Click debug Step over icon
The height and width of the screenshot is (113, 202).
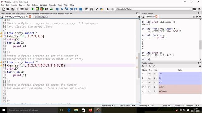(62, 9)
